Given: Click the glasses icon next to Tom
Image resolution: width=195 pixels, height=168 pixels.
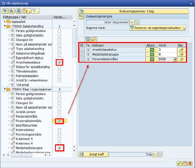Looking at the screenshot, I should click(155, 154).
